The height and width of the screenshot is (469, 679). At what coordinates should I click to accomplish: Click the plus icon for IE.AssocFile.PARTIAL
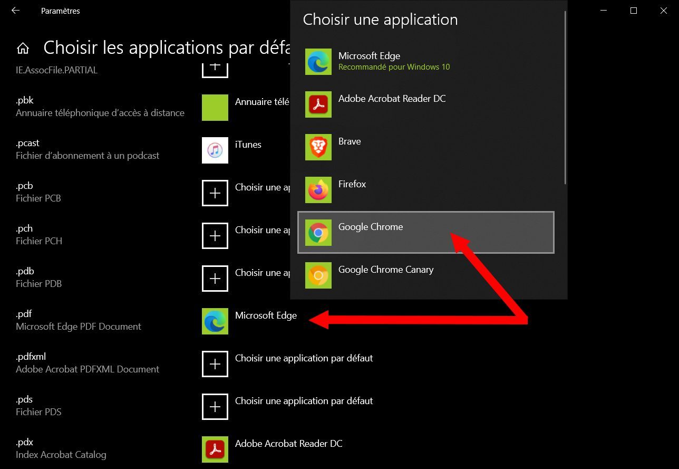tap(215, 70)
